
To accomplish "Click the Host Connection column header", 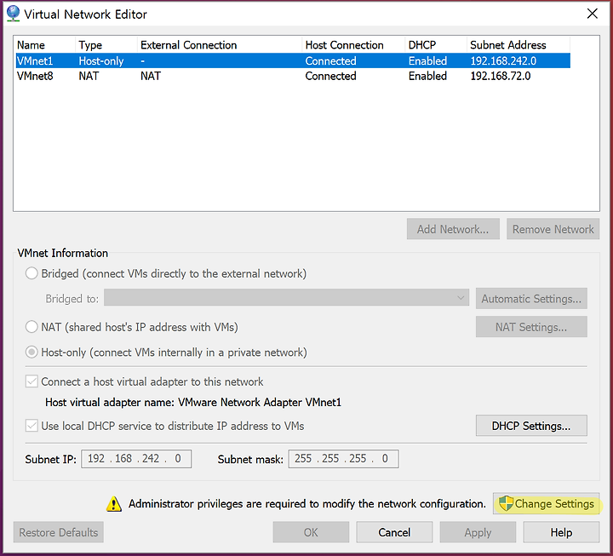I will 353,44.
